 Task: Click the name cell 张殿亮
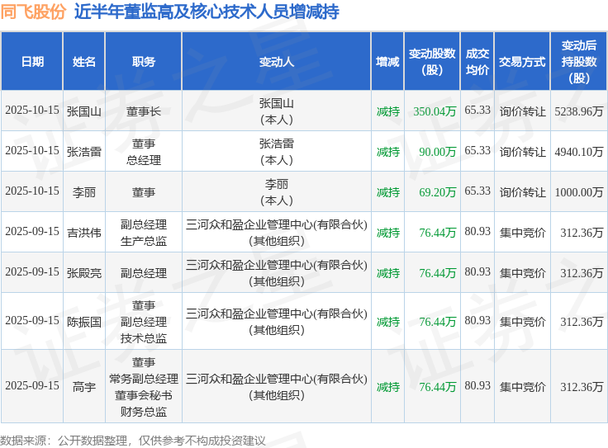[x=84, y=273]
